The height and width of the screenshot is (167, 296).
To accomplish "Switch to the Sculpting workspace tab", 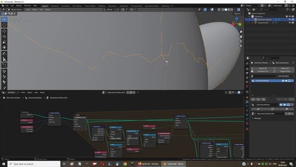I will click(66, 6).
